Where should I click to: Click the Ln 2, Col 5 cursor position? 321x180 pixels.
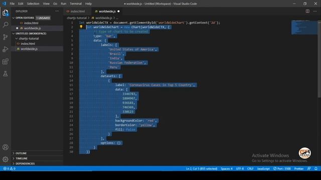(202, 168)
